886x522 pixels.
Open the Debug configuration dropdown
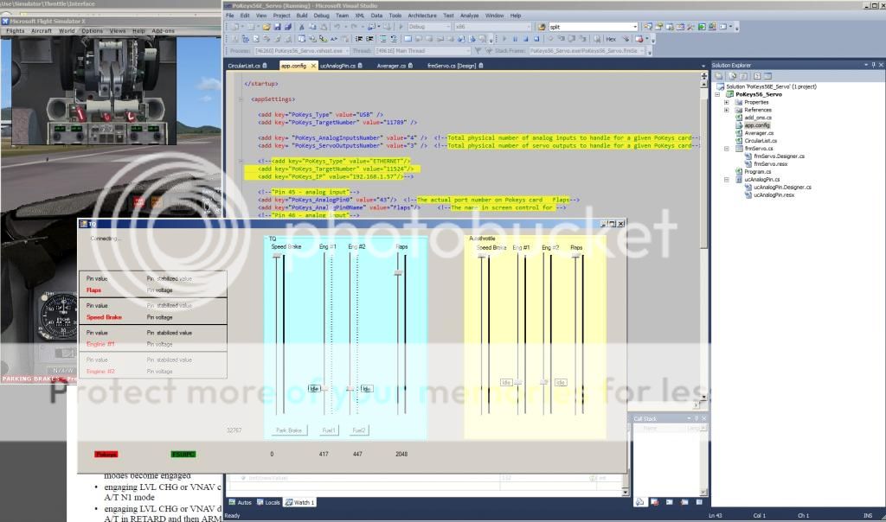tap(449, 27)
